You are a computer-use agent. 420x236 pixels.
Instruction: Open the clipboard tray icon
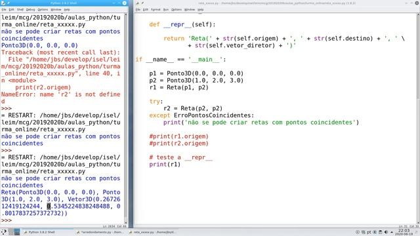click(381, 232)
